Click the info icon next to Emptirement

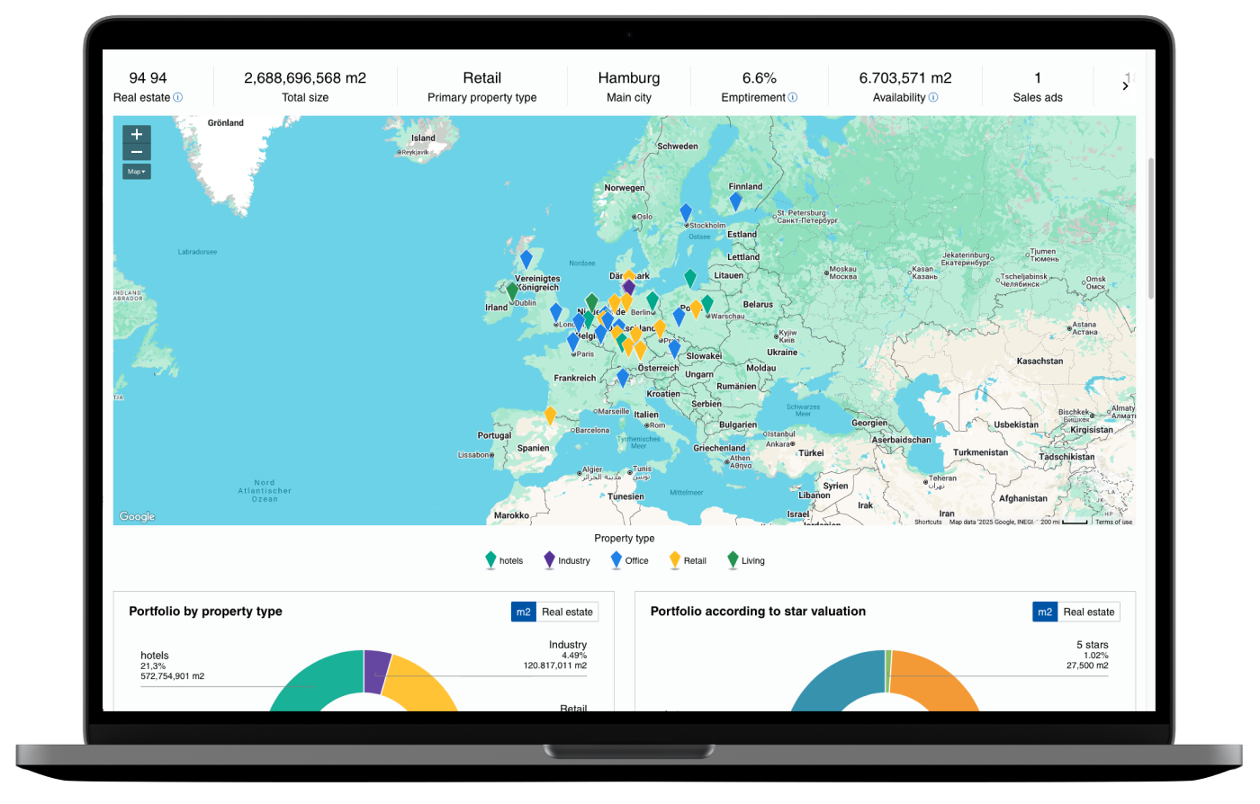pos(793,97)
